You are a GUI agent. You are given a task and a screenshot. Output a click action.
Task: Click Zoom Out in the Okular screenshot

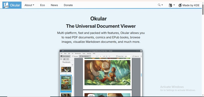(x=120, y=56)
